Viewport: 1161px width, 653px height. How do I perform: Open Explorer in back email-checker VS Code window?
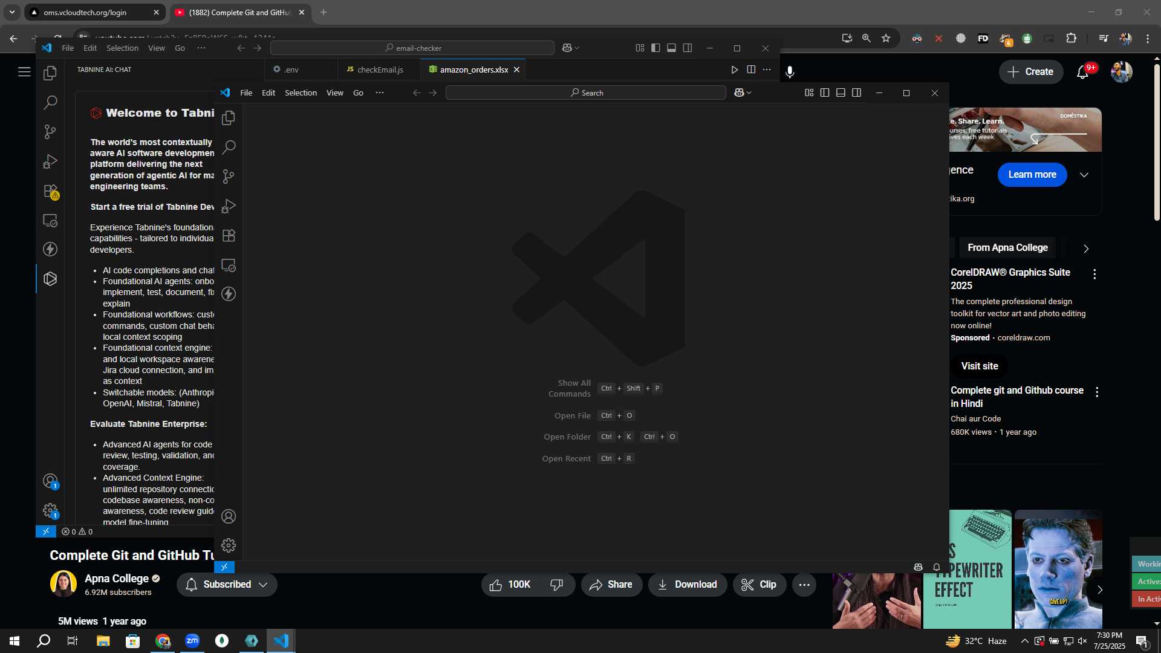click(x=50, y=73)
